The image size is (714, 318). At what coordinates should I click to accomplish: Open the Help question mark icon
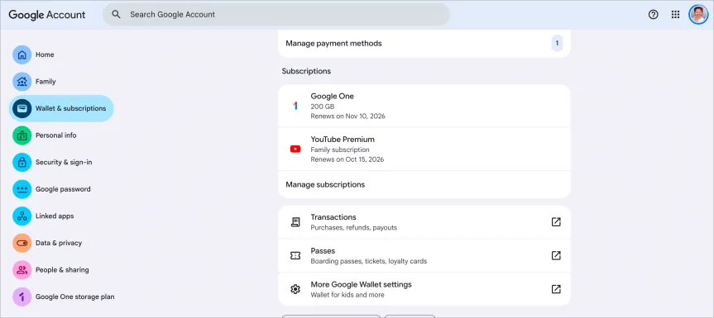(x=653, y=15)
